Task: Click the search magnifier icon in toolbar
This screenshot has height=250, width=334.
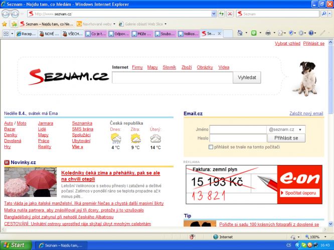Action: tap(324, 14)
